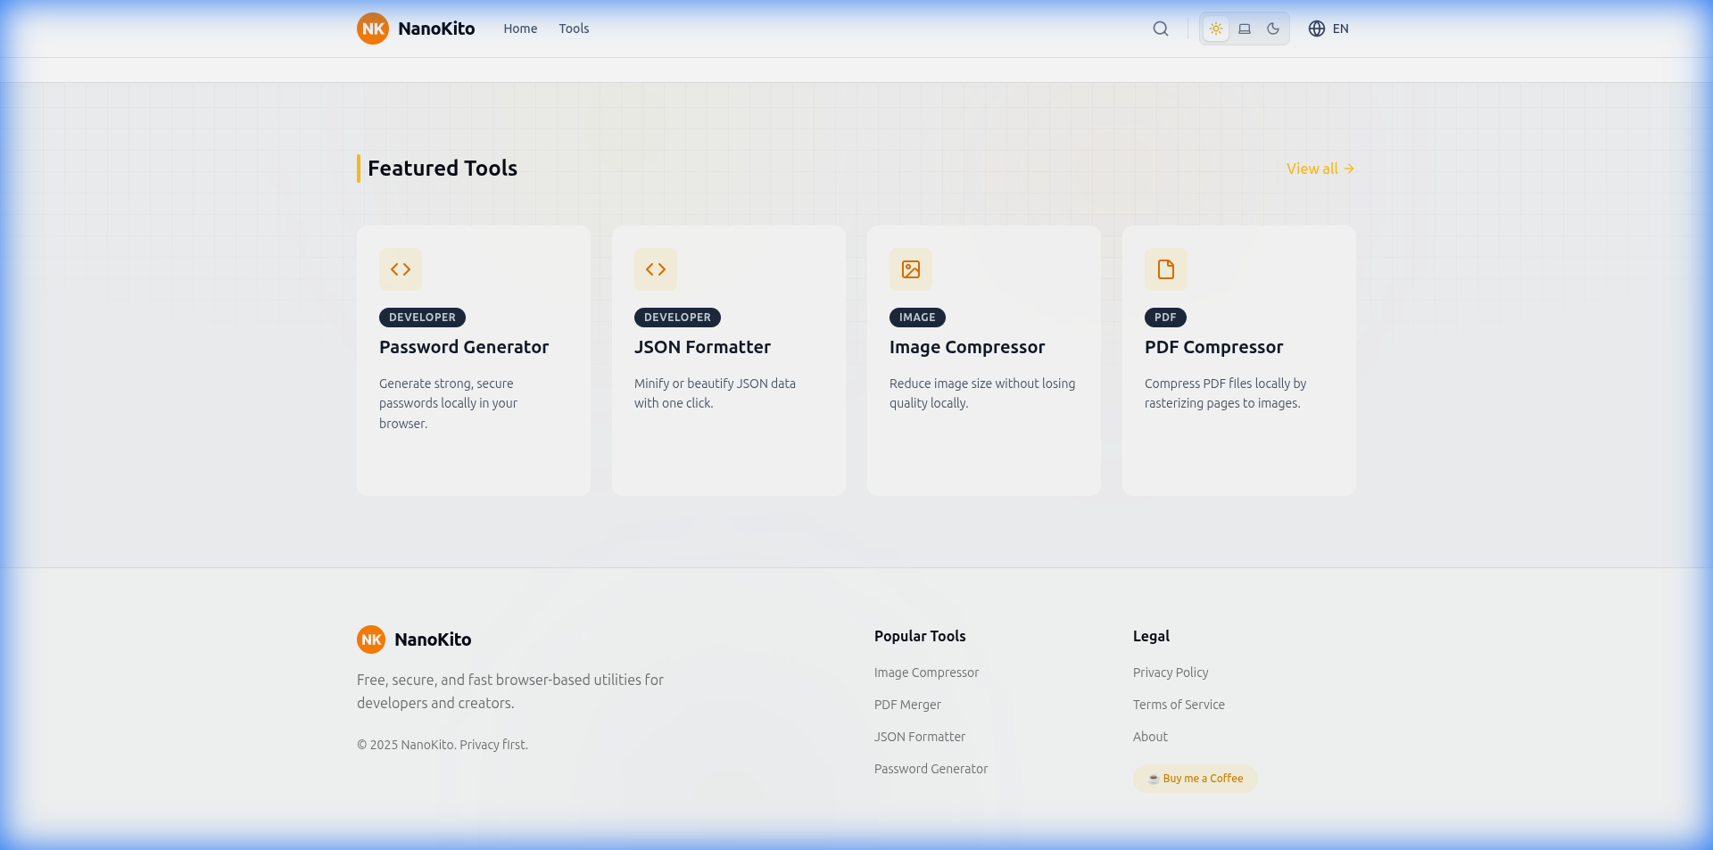Screen dimensions: 1713x850
Task: Click the NanoKito logo in the footer
Action: pos(413,640)
